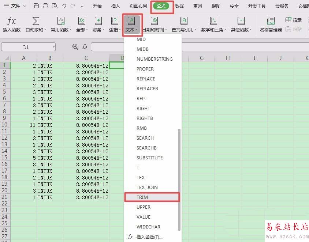309x242 pixels.
Task: Click the Print Preview icon
Action: click(x=55, y=6)
